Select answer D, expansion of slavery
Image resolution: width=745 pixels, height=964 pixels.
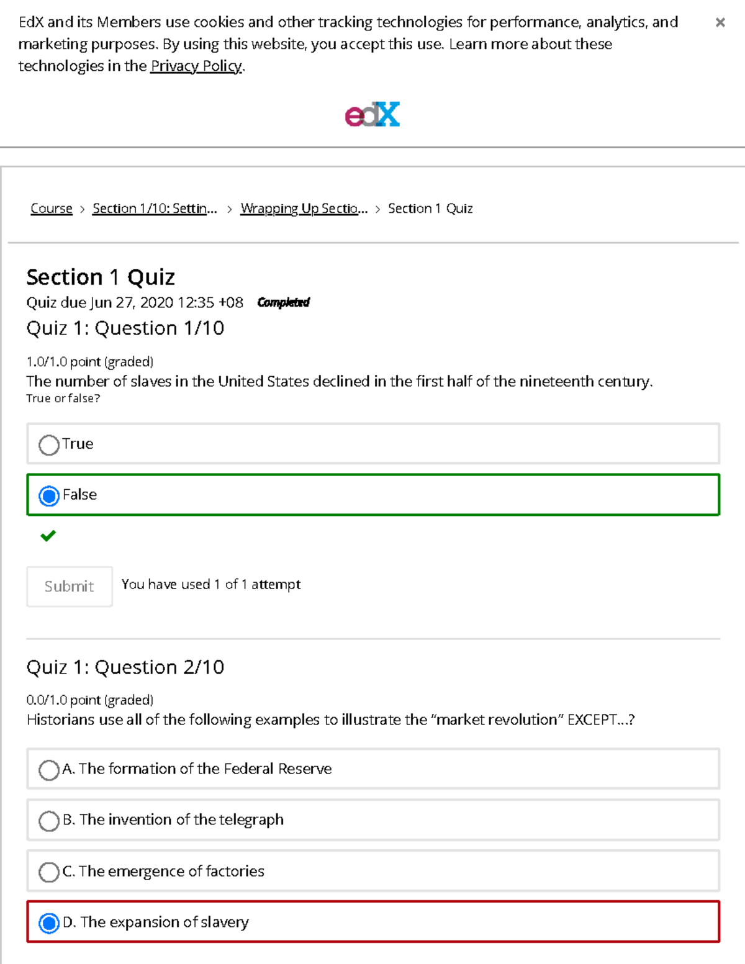tap(49, 923)
